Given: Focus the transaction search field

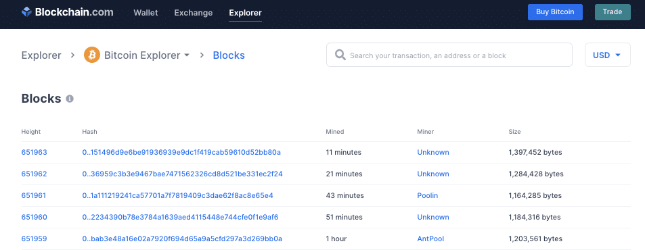Looking at the screenshot, I should coord(449,55).
